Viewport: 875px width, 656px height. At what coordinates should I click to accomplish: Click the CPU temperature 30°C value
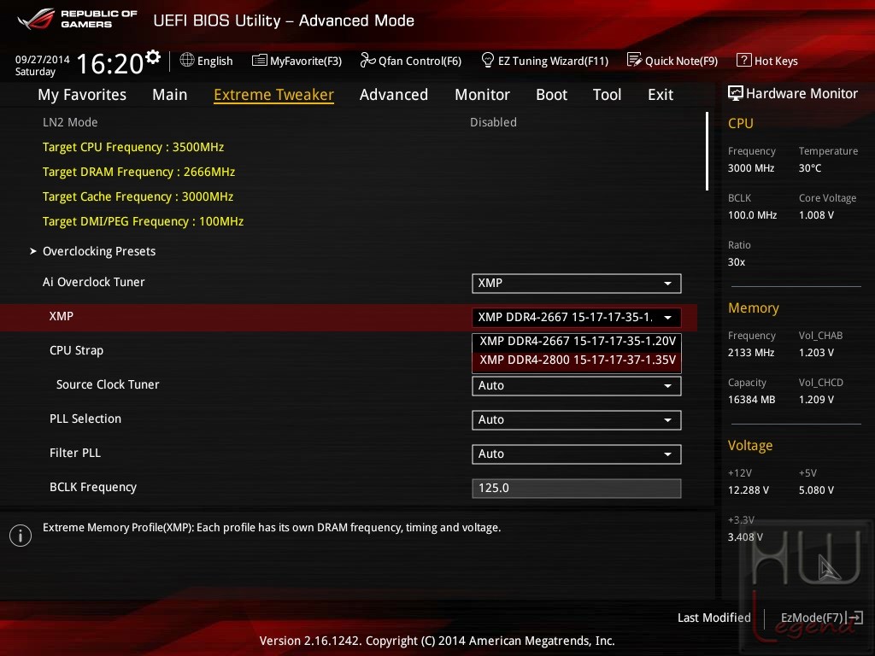810,168
